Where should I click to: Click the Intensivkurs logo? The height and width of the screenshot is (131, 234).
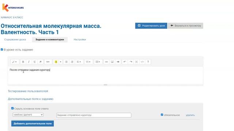(13, 7)
